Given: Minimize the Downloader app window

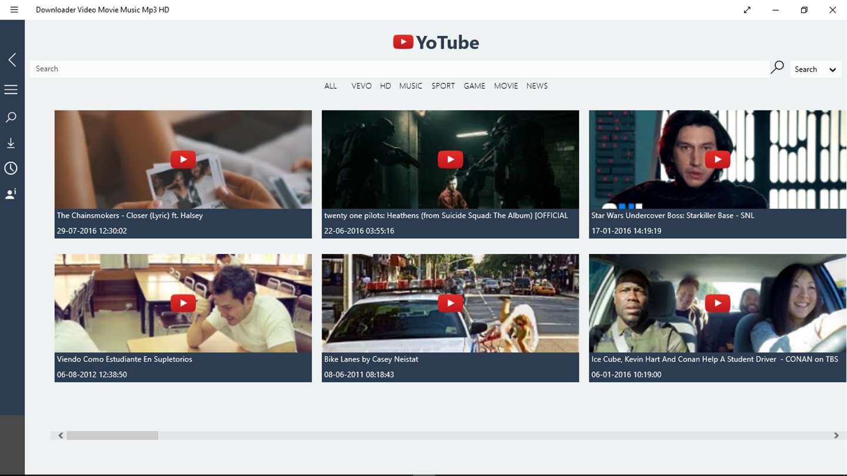Looking at the screenshot, I should point(776,10).
